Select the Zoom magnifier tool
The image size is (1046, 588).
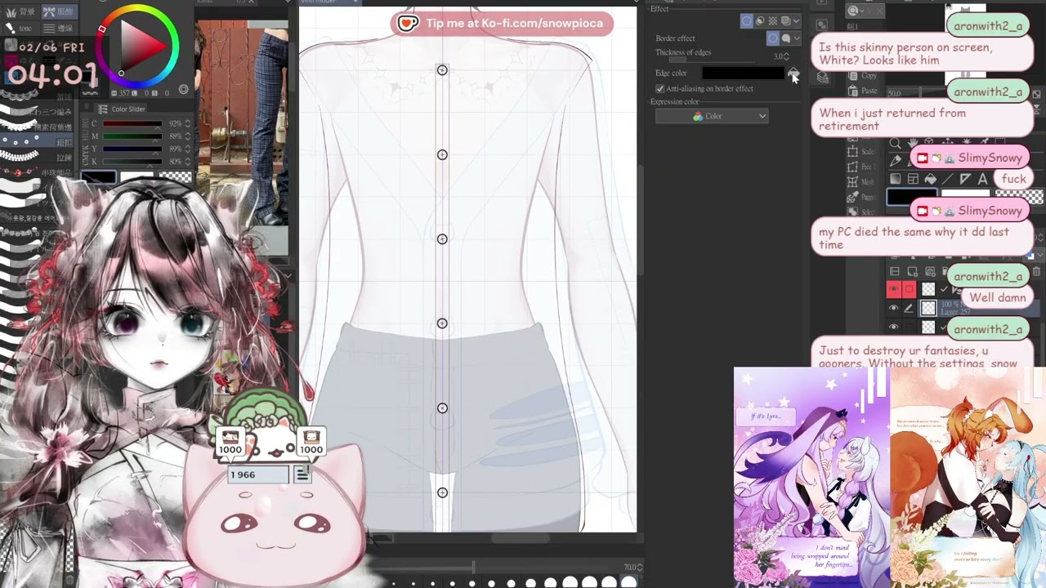pyautogui.click(x=895, y=143)
